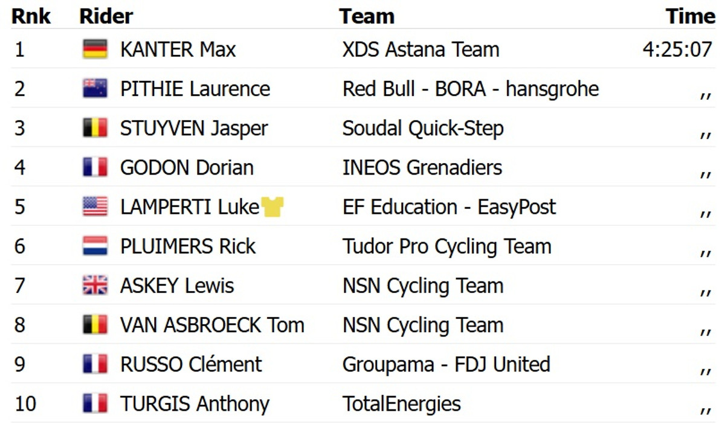
Task: Open VAN ASBROECK Tom's rider page
Action: pyautogui.click(x=211, y=325)
